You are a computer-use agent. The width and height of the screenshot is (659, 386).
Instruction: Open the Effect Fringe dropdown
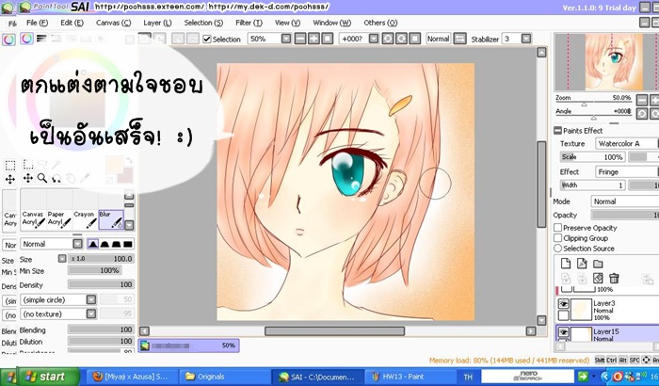point(626,171)
